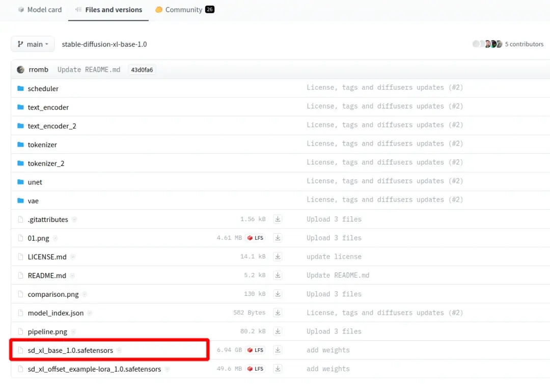View the 5 contributors list
Image resolution: width=550 pixels, height=387 pixels.
pos(524,44)
